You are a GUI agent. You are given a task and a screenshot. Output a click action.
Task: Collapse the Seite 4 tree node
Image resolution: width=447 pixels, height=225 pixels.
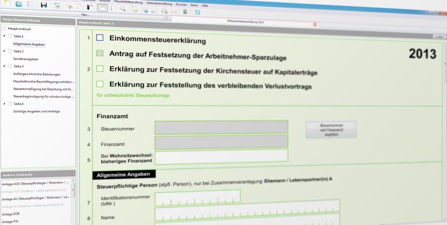pyautogui.click(x=4, y=103)
